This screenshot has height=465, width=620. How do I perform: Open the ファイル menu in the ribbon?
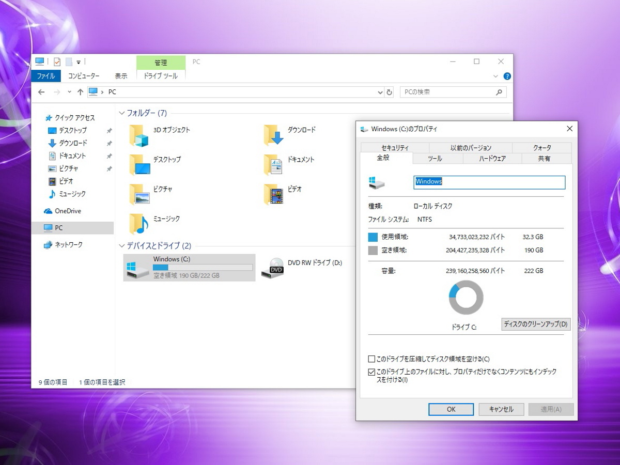coord(46,76)
